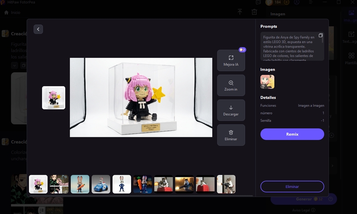Download the image with Descargar
The image size is (357, 214).
(231, 110)
